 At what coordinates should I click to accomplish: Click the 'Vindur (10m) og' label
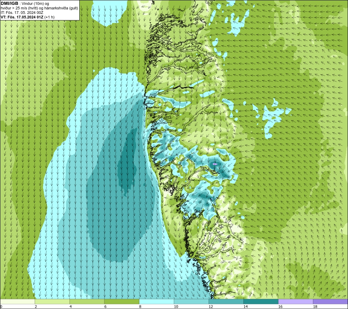[x=35, y=4]
